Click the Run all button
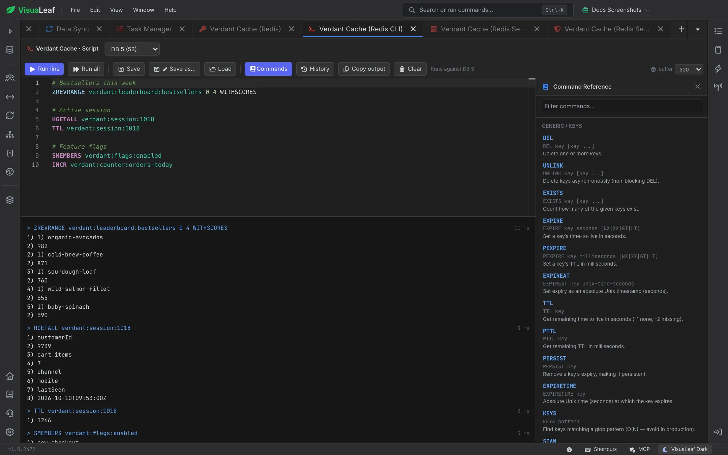The width and height of the screenshot is (728, 455). click(x=86, y=69)
